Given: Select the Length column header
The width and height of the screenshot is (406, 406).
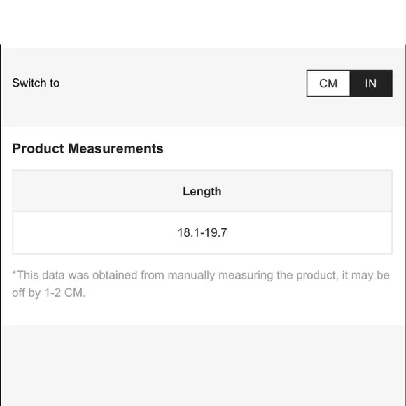Looking at the screenshot, I should tap(202, 191).
